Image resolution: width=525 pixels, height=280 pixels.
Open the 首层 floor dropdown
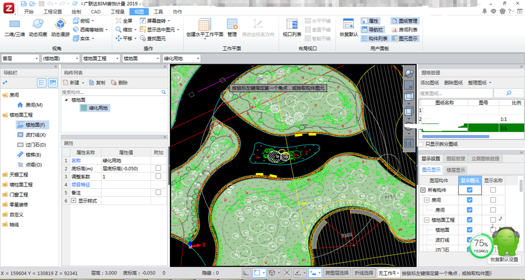click(x=20, y=59)
